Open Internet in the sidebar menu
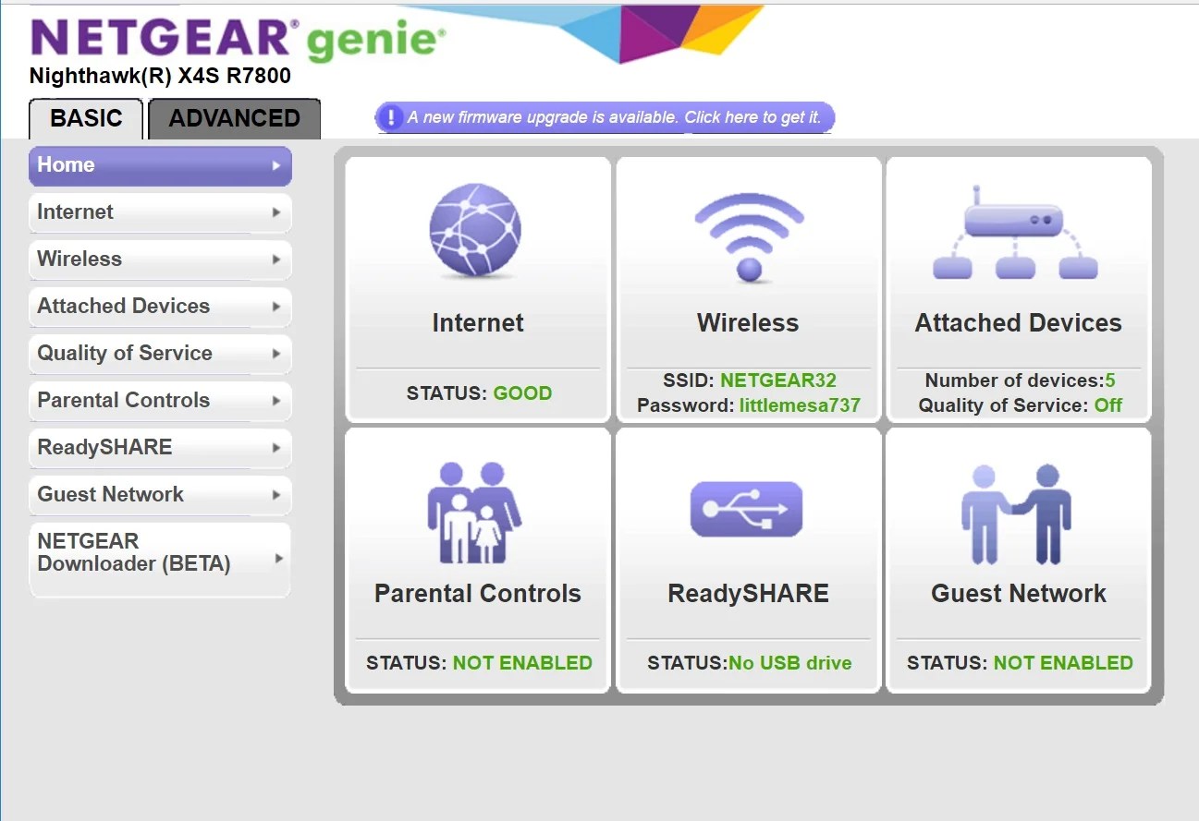This screenshot has width=1199, height=821. click(161, 212)
